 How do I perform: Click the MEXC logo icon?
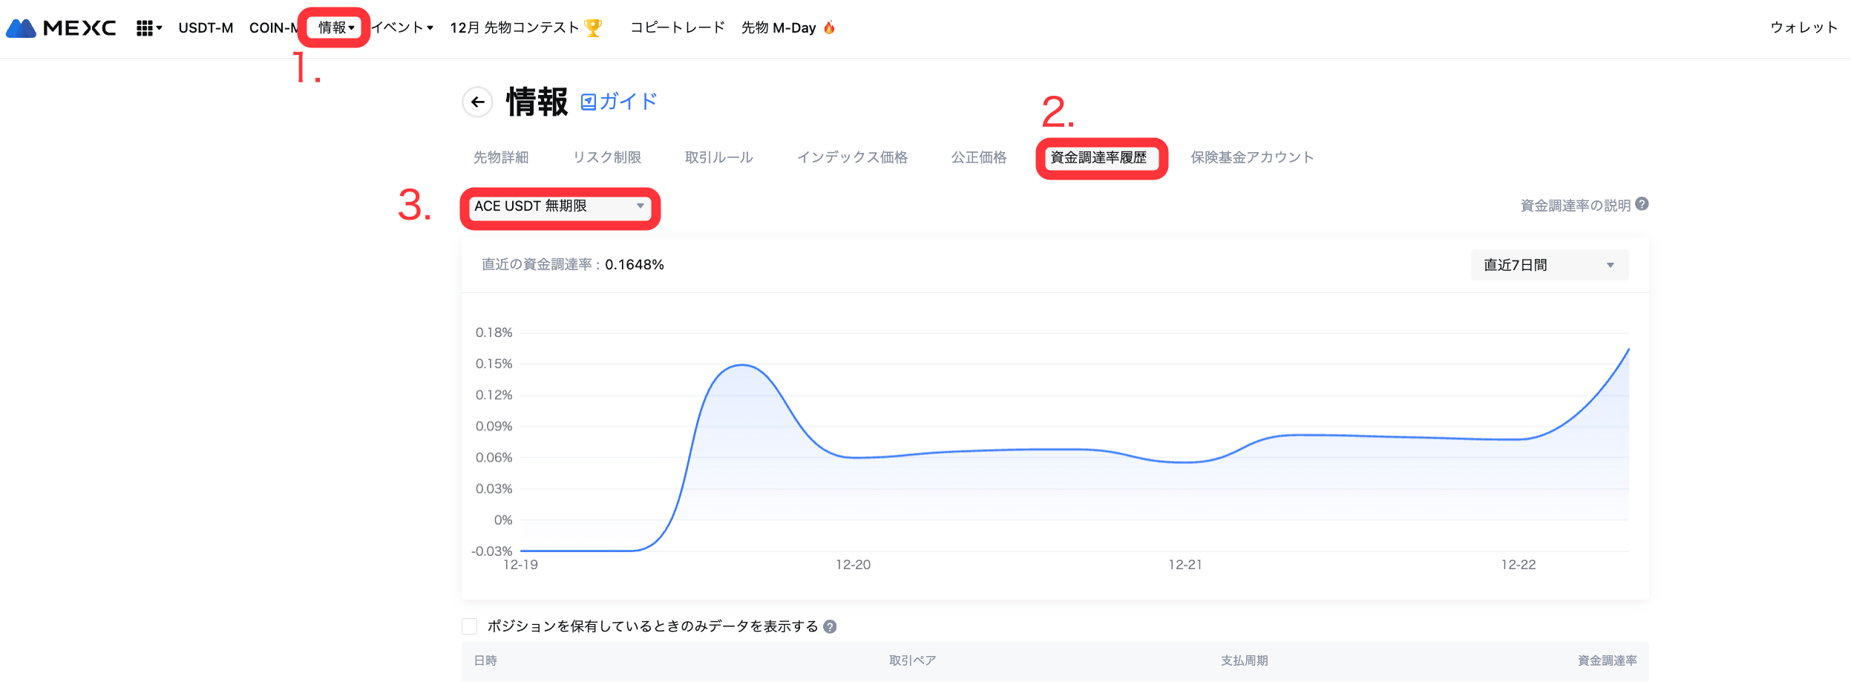[x=22, y=28]
